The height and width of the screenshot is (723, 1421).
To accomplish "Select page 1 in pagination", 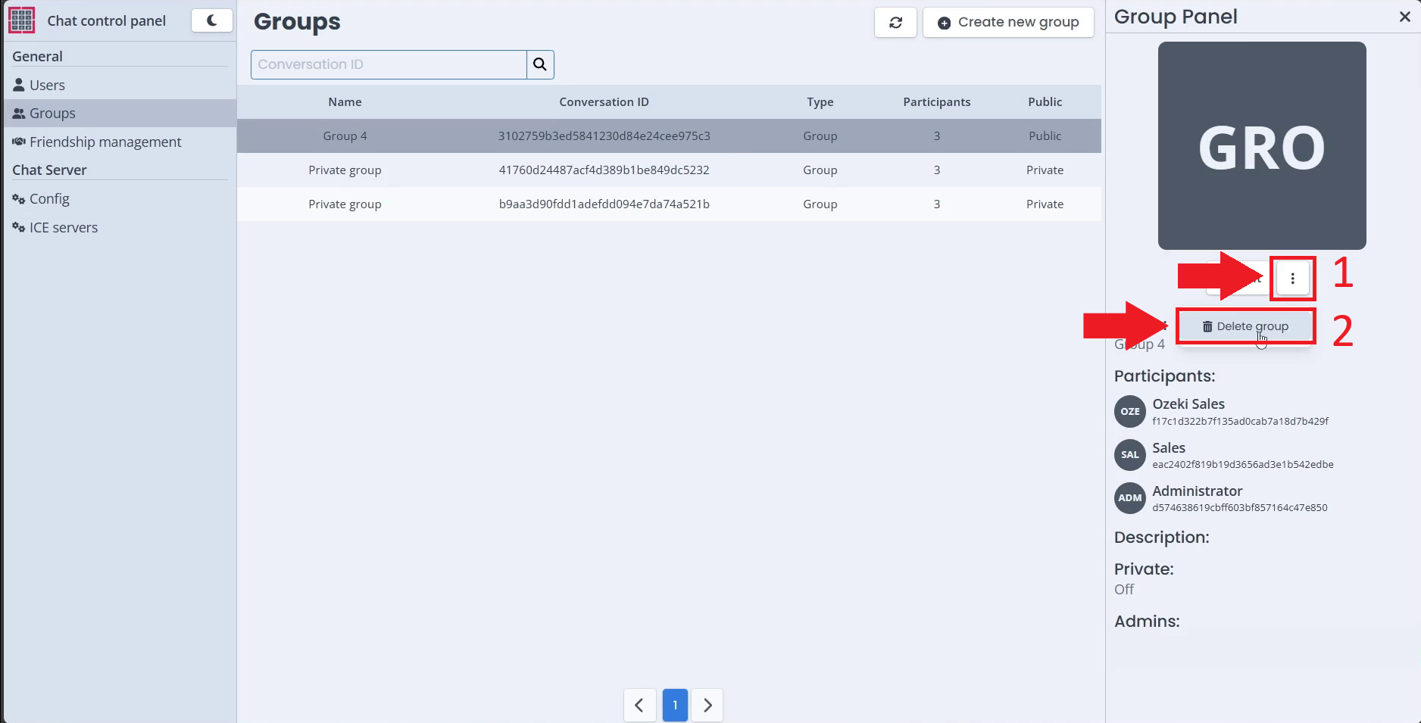I will [x=675, y=705].
